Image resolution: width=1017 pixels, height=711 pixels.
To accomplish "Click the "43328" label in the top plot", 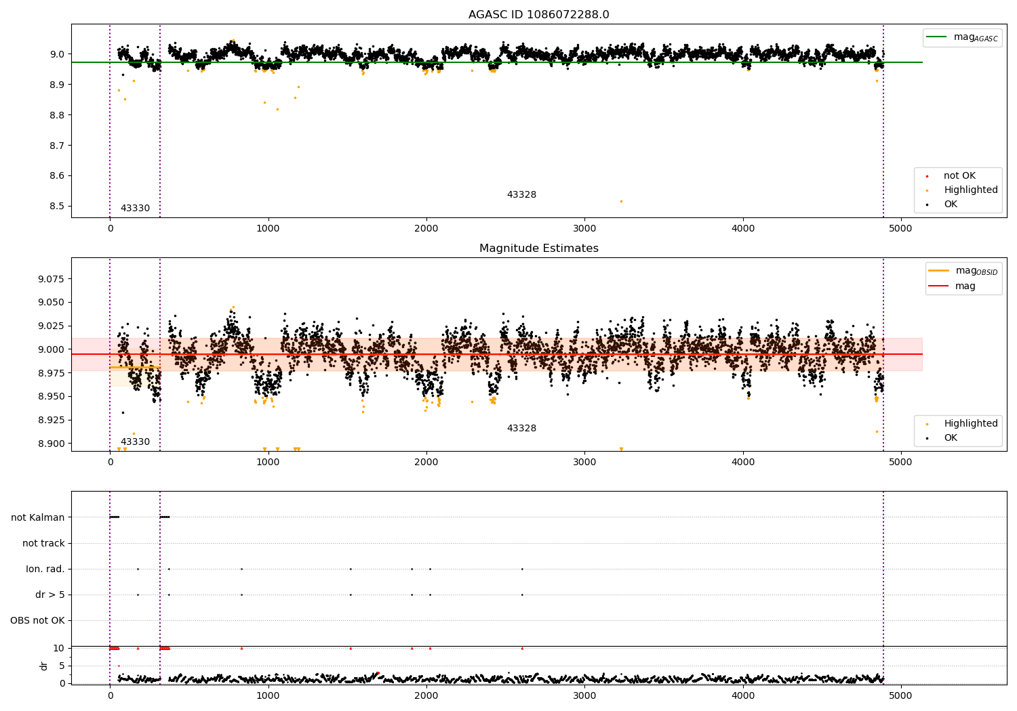I will click(x=521, y=195).
